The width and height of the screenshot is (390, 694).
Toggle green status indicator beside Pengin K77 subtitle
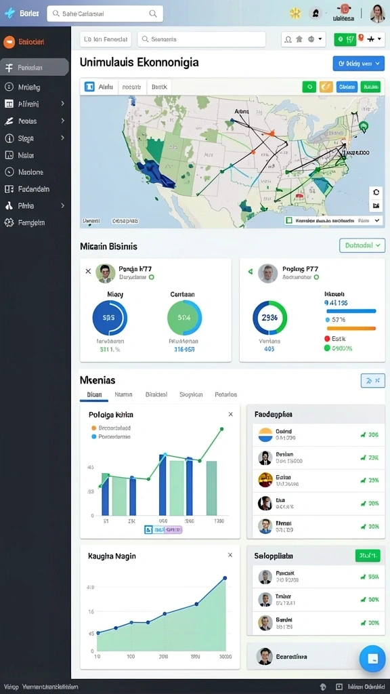tap(151, 277)
